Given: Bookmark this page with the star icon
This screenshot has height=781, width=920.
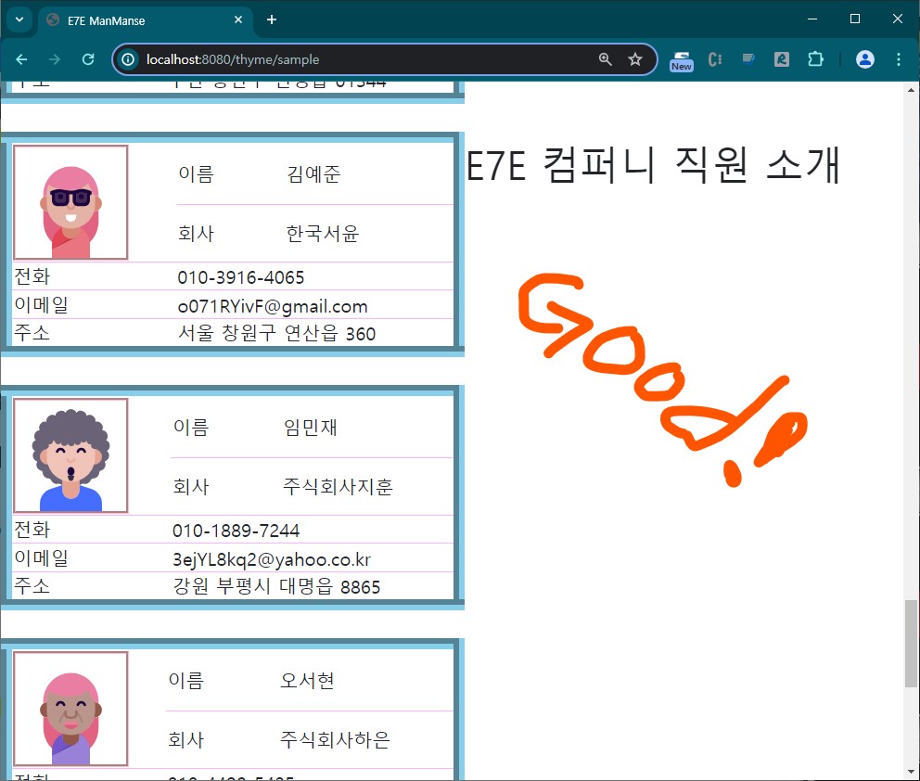Looking at the screenshot, I should tap(635, 59).
